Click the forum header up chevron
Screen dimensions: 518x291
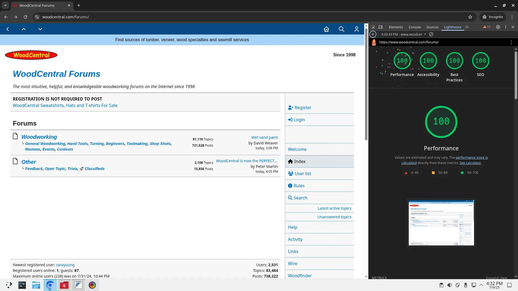pyautogui.click(x=24, y=29)
